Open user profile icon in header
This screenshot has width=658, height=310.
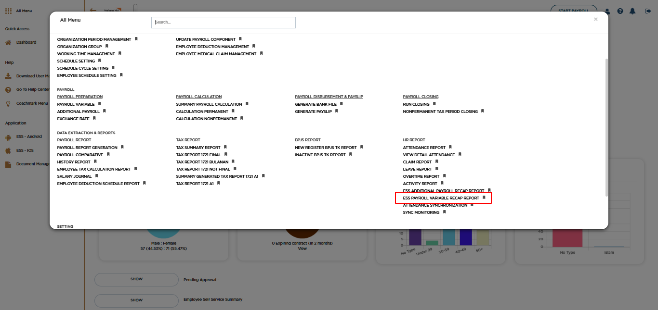[607, 11]
